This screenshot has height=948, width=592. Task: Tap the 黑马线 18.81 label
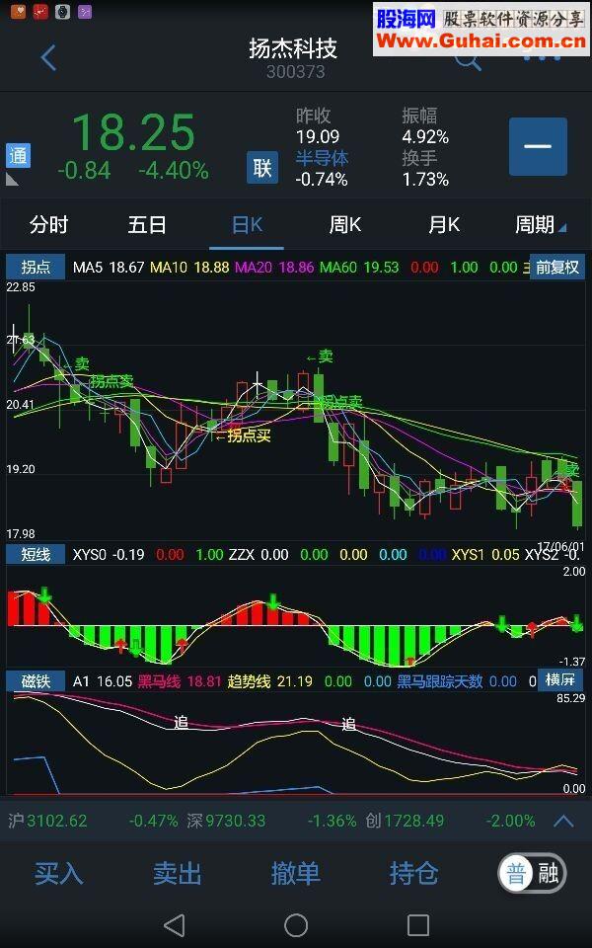click(180, 682)
